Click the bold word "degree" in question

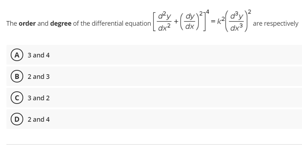(x=61, y=24)
